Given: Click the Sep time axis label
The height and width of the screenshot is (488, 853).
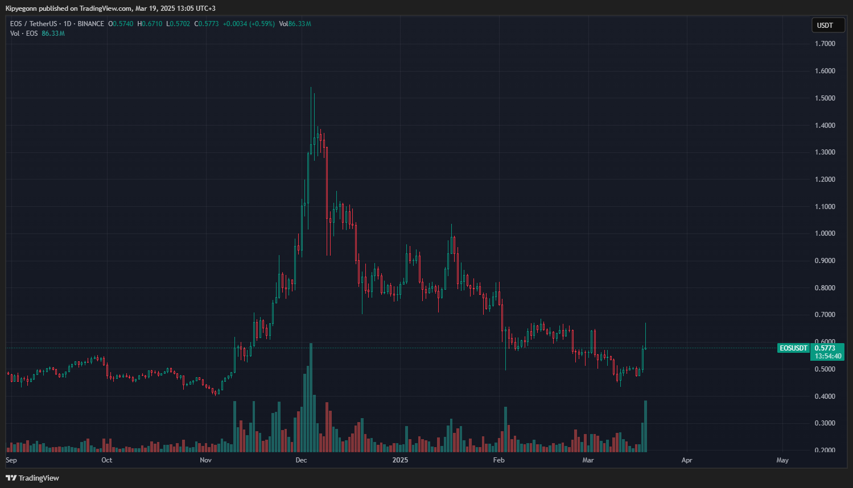Looking at the screenshot, I should click(11, 460).
